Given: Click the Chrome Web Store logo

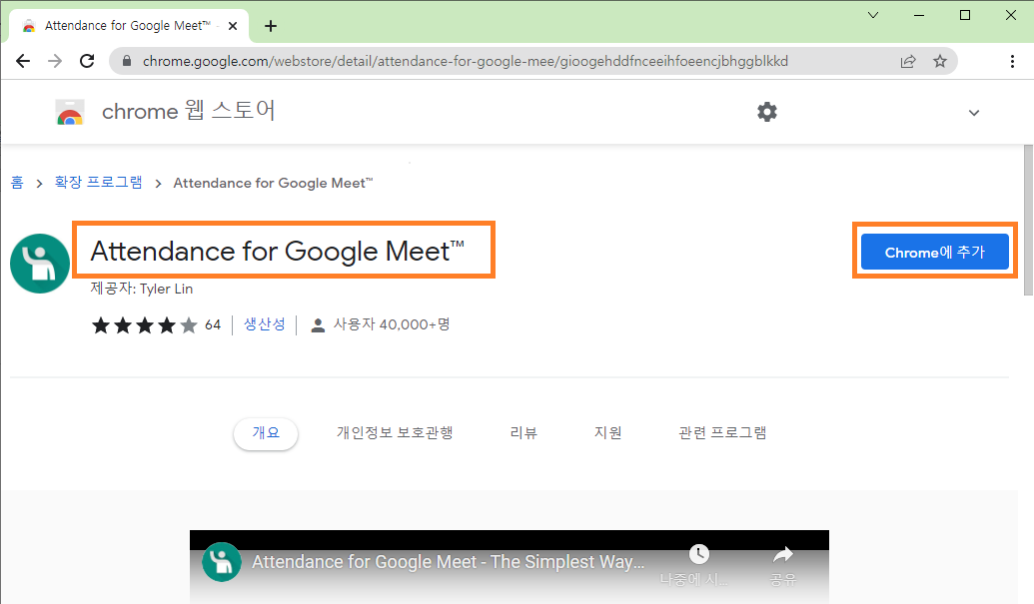Looking at the screenshot, I should pos(70,112).
